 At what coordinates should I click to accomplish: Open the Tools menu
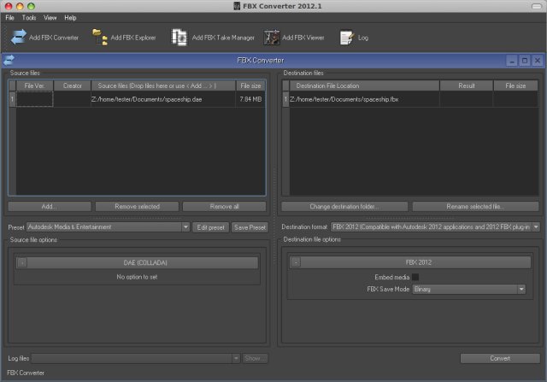click(29, 17)
